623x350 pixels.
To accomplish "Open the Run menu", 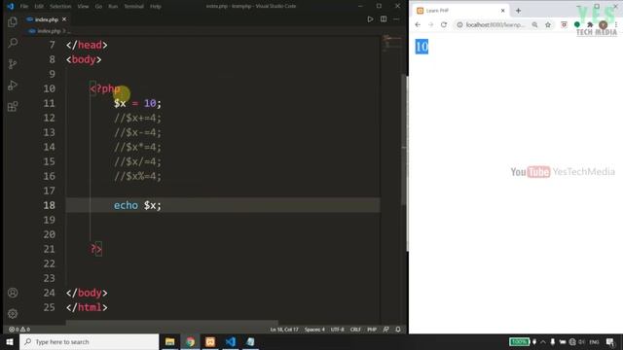I will [113, 7].
